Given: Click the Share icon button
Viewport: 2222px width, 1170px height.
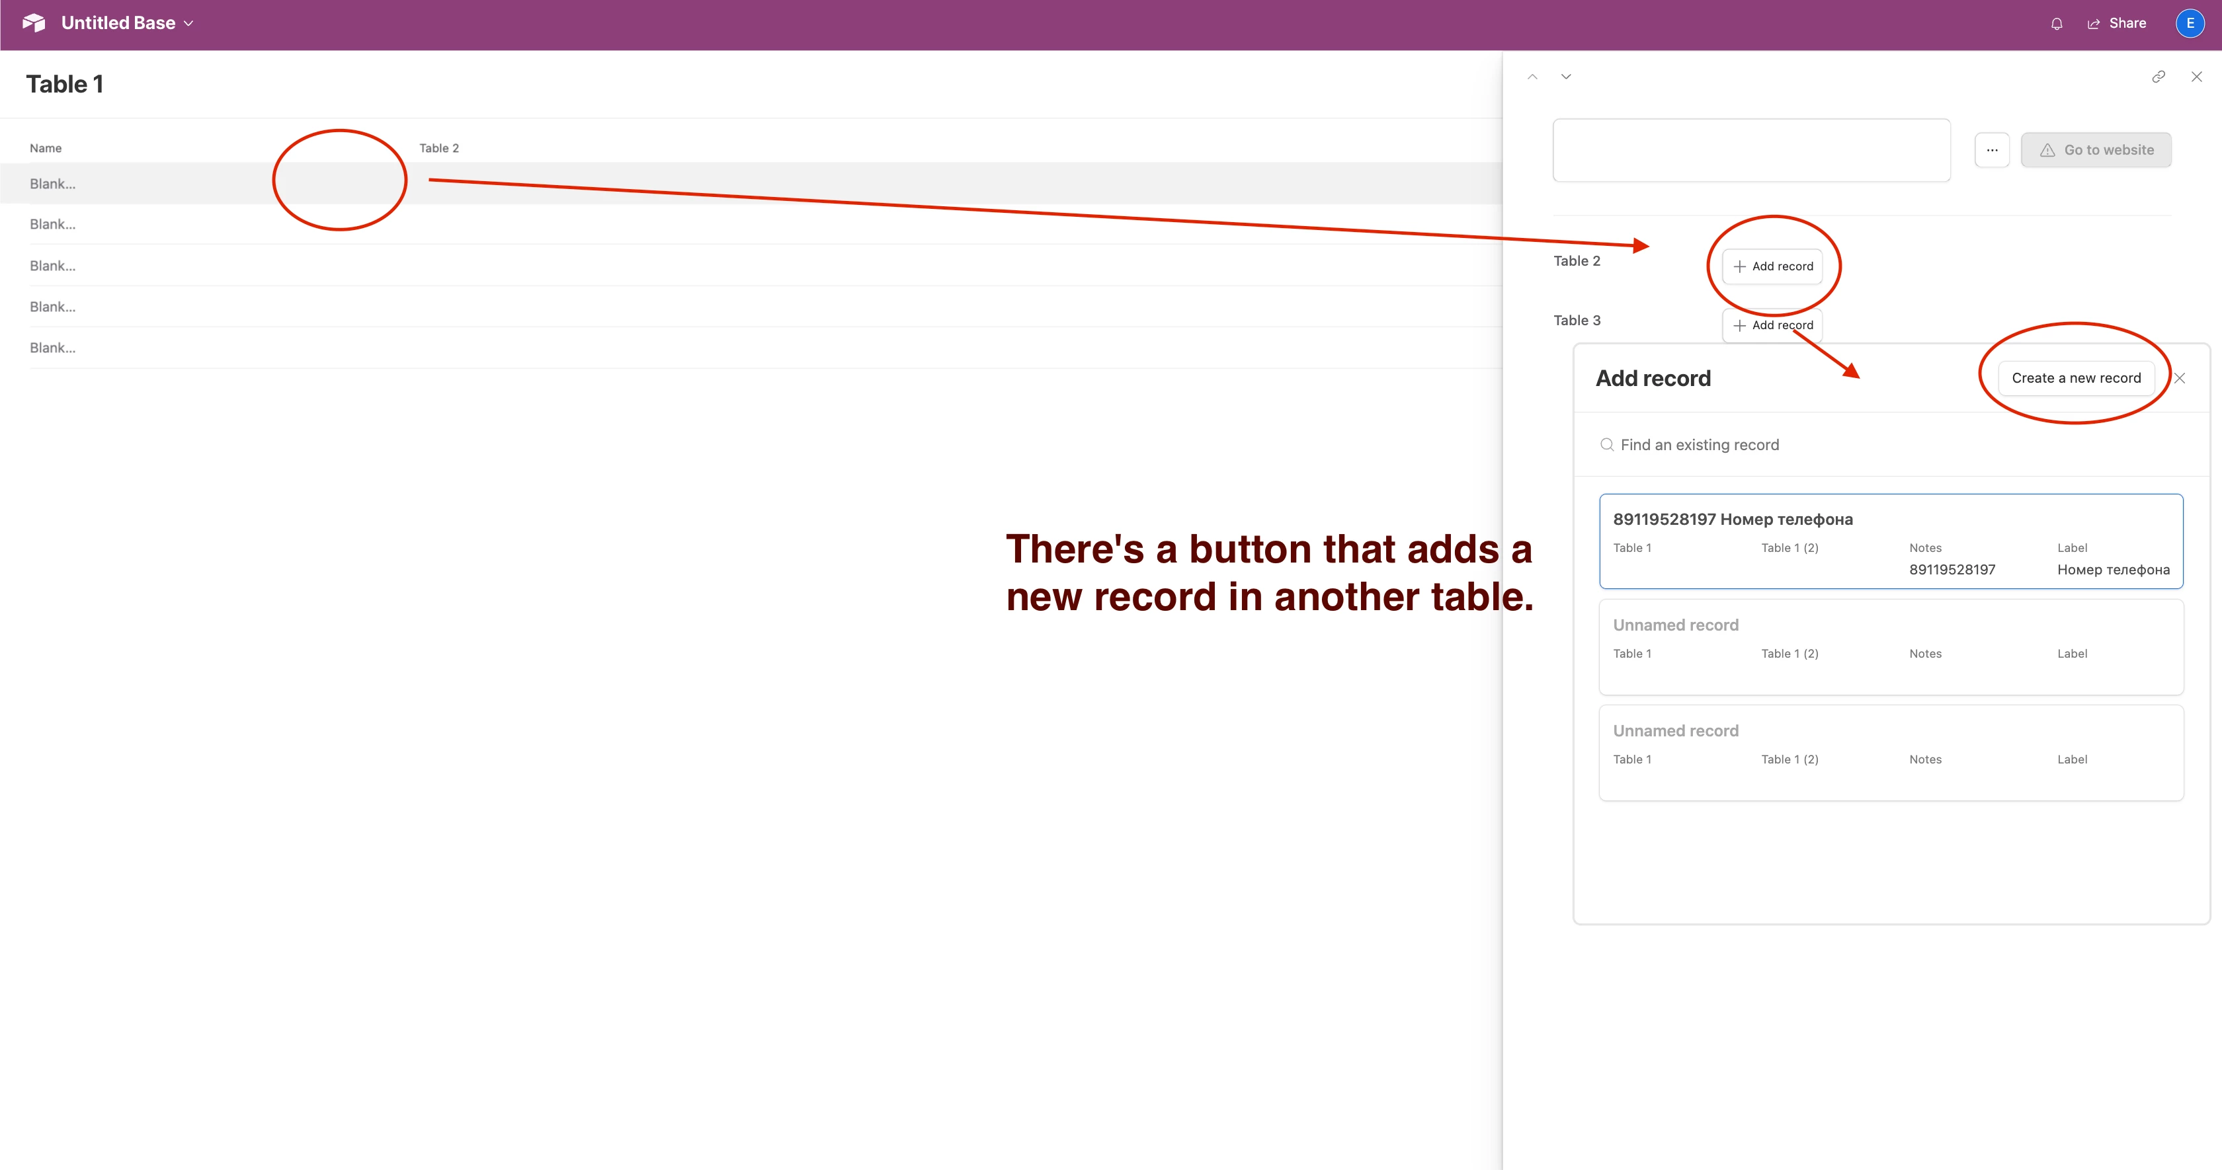Looking at the screenshot, I should [2094, 24].
